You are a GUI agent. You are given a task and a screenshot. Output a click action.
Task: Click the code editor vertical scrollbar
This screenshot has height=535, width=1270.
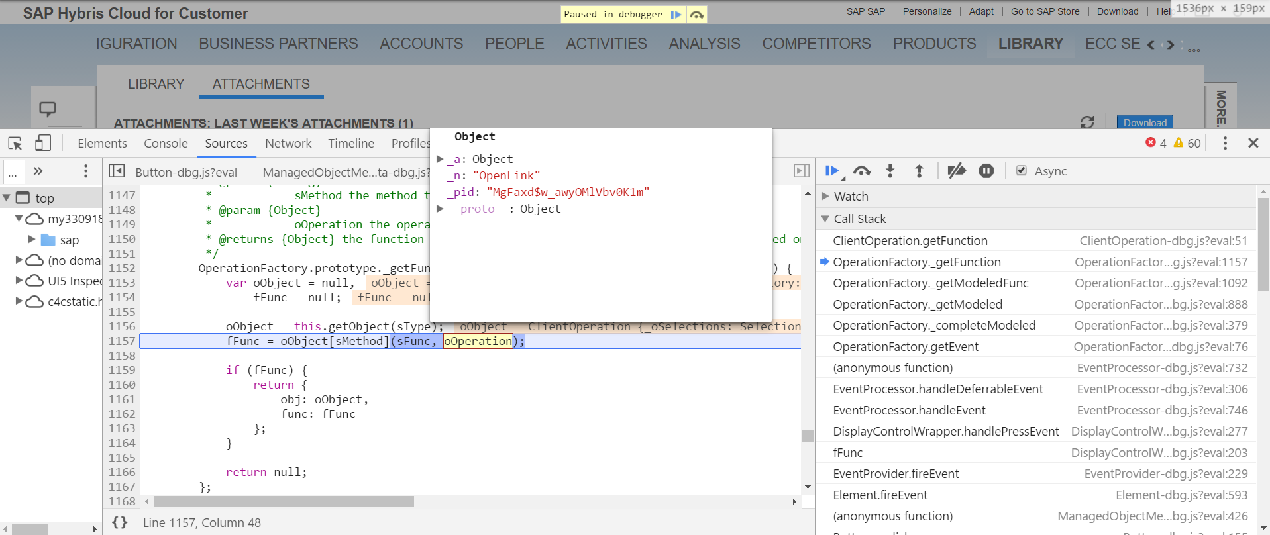click(x=808, y=436)
